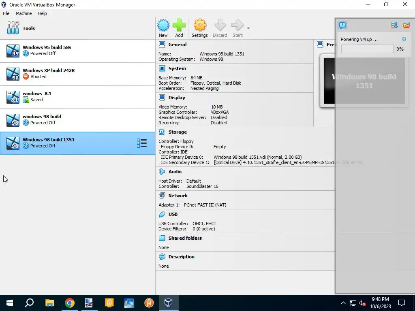Screen dimensions: 415x311
Task: Select the Windows XP build 2428 machine
Action: coord(77,74)
